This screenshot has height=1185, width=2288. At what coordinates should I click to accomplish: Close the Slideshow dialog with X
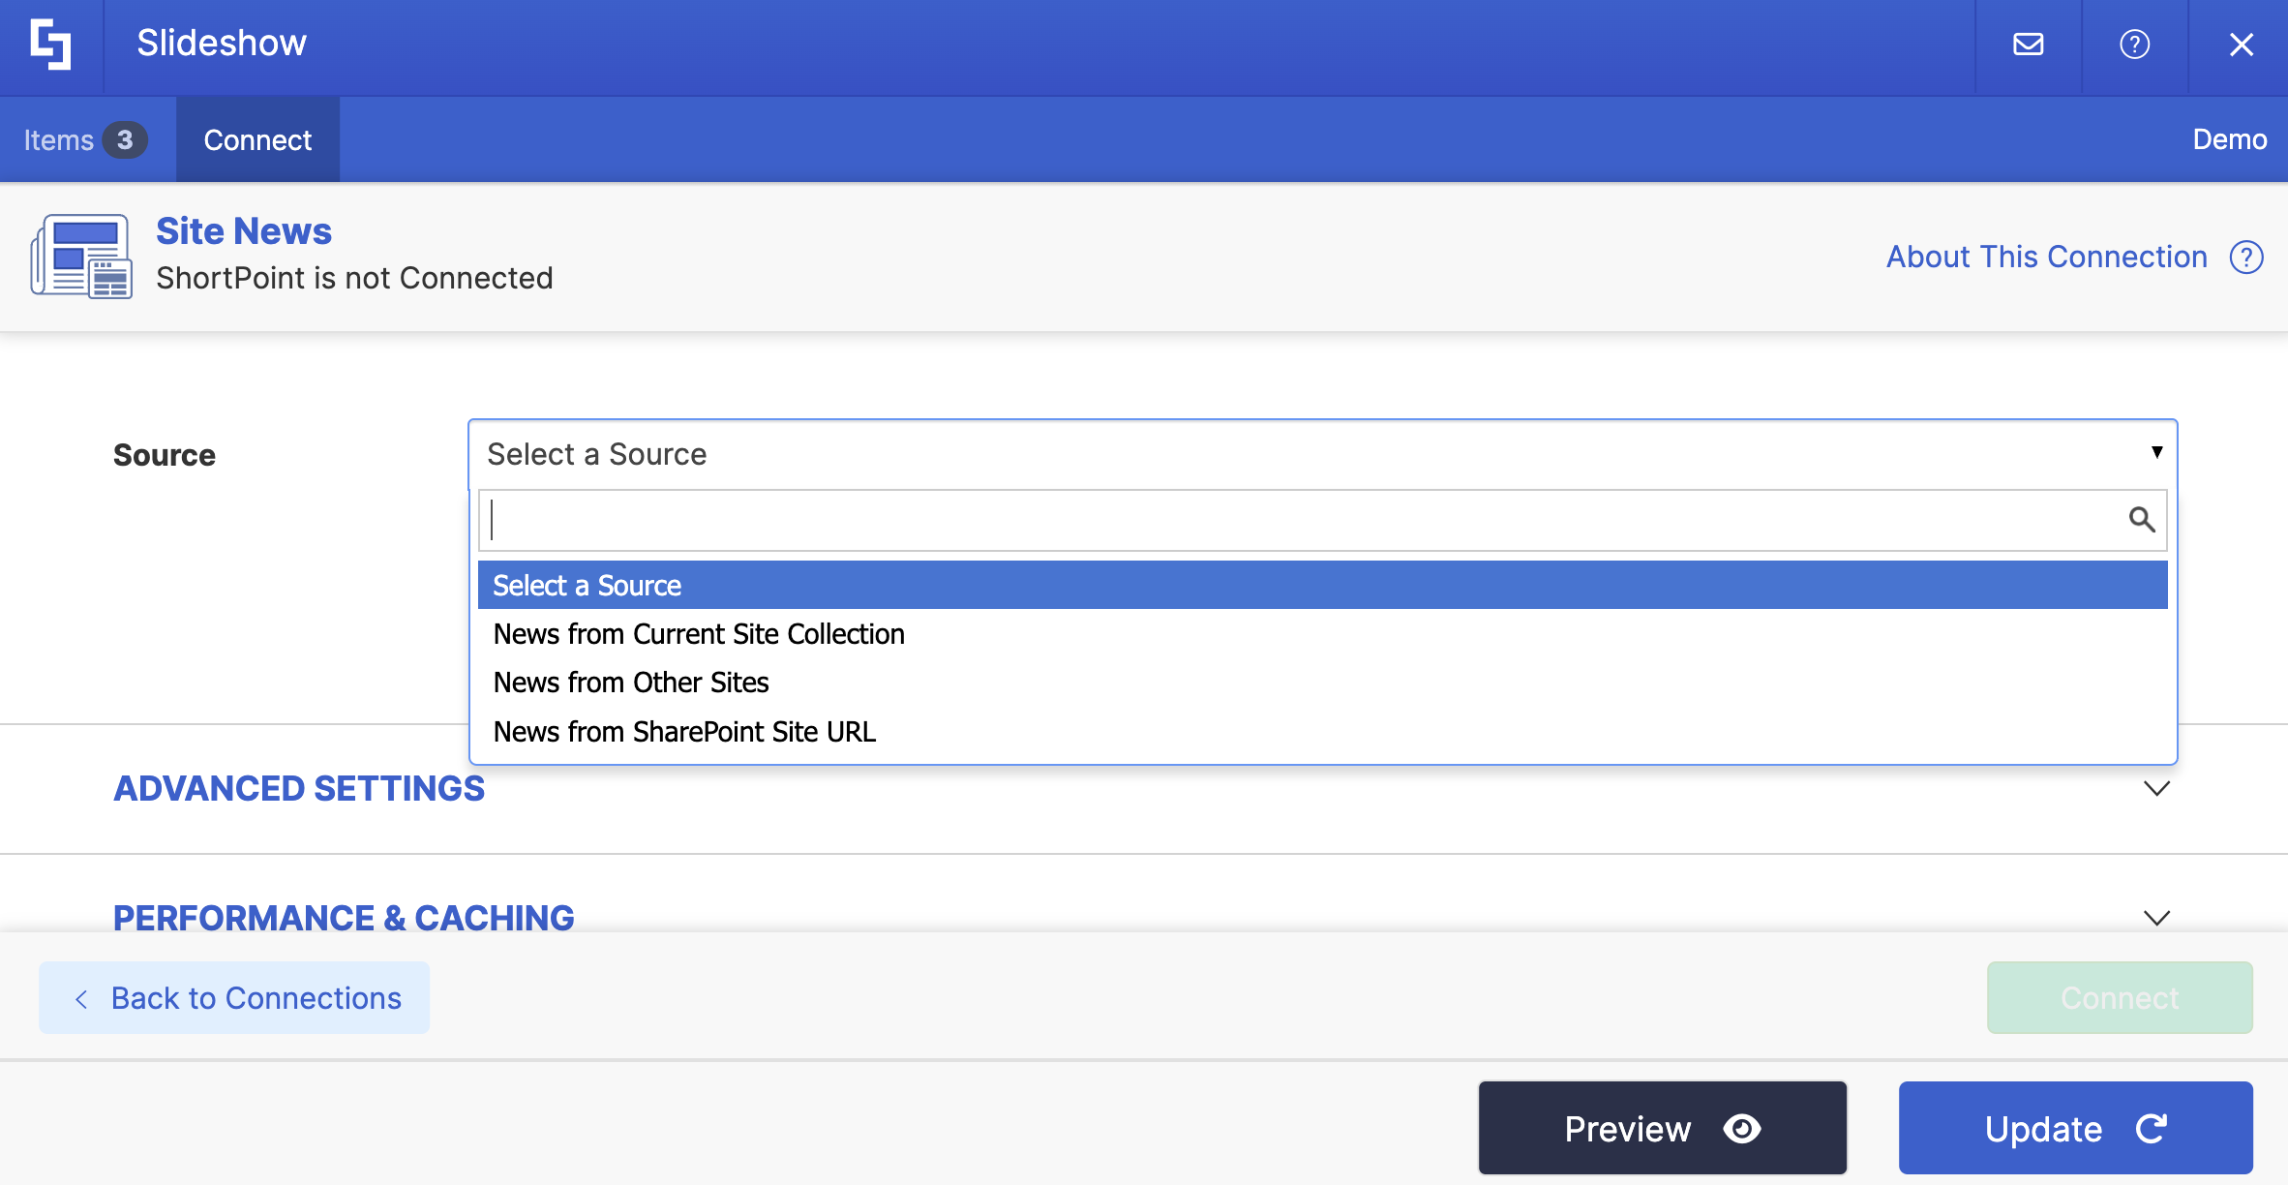point(2241,45)
